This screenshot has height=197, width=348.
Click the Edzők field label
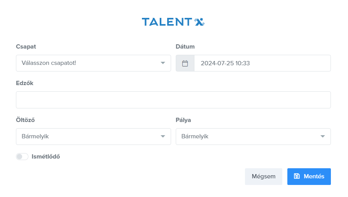(x=25, y=83)
